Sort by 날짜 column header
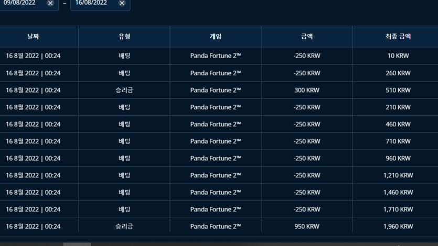Viewport: 438px width, 246px height. [33, 37]
